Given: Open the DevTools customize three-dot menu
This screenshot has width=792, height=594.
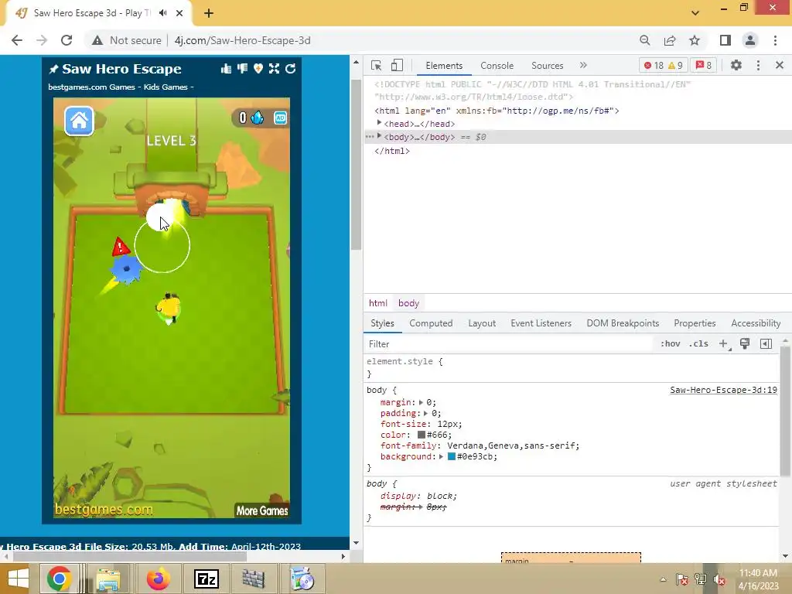Looking at the screenshot, I should [x=758, y=65].
